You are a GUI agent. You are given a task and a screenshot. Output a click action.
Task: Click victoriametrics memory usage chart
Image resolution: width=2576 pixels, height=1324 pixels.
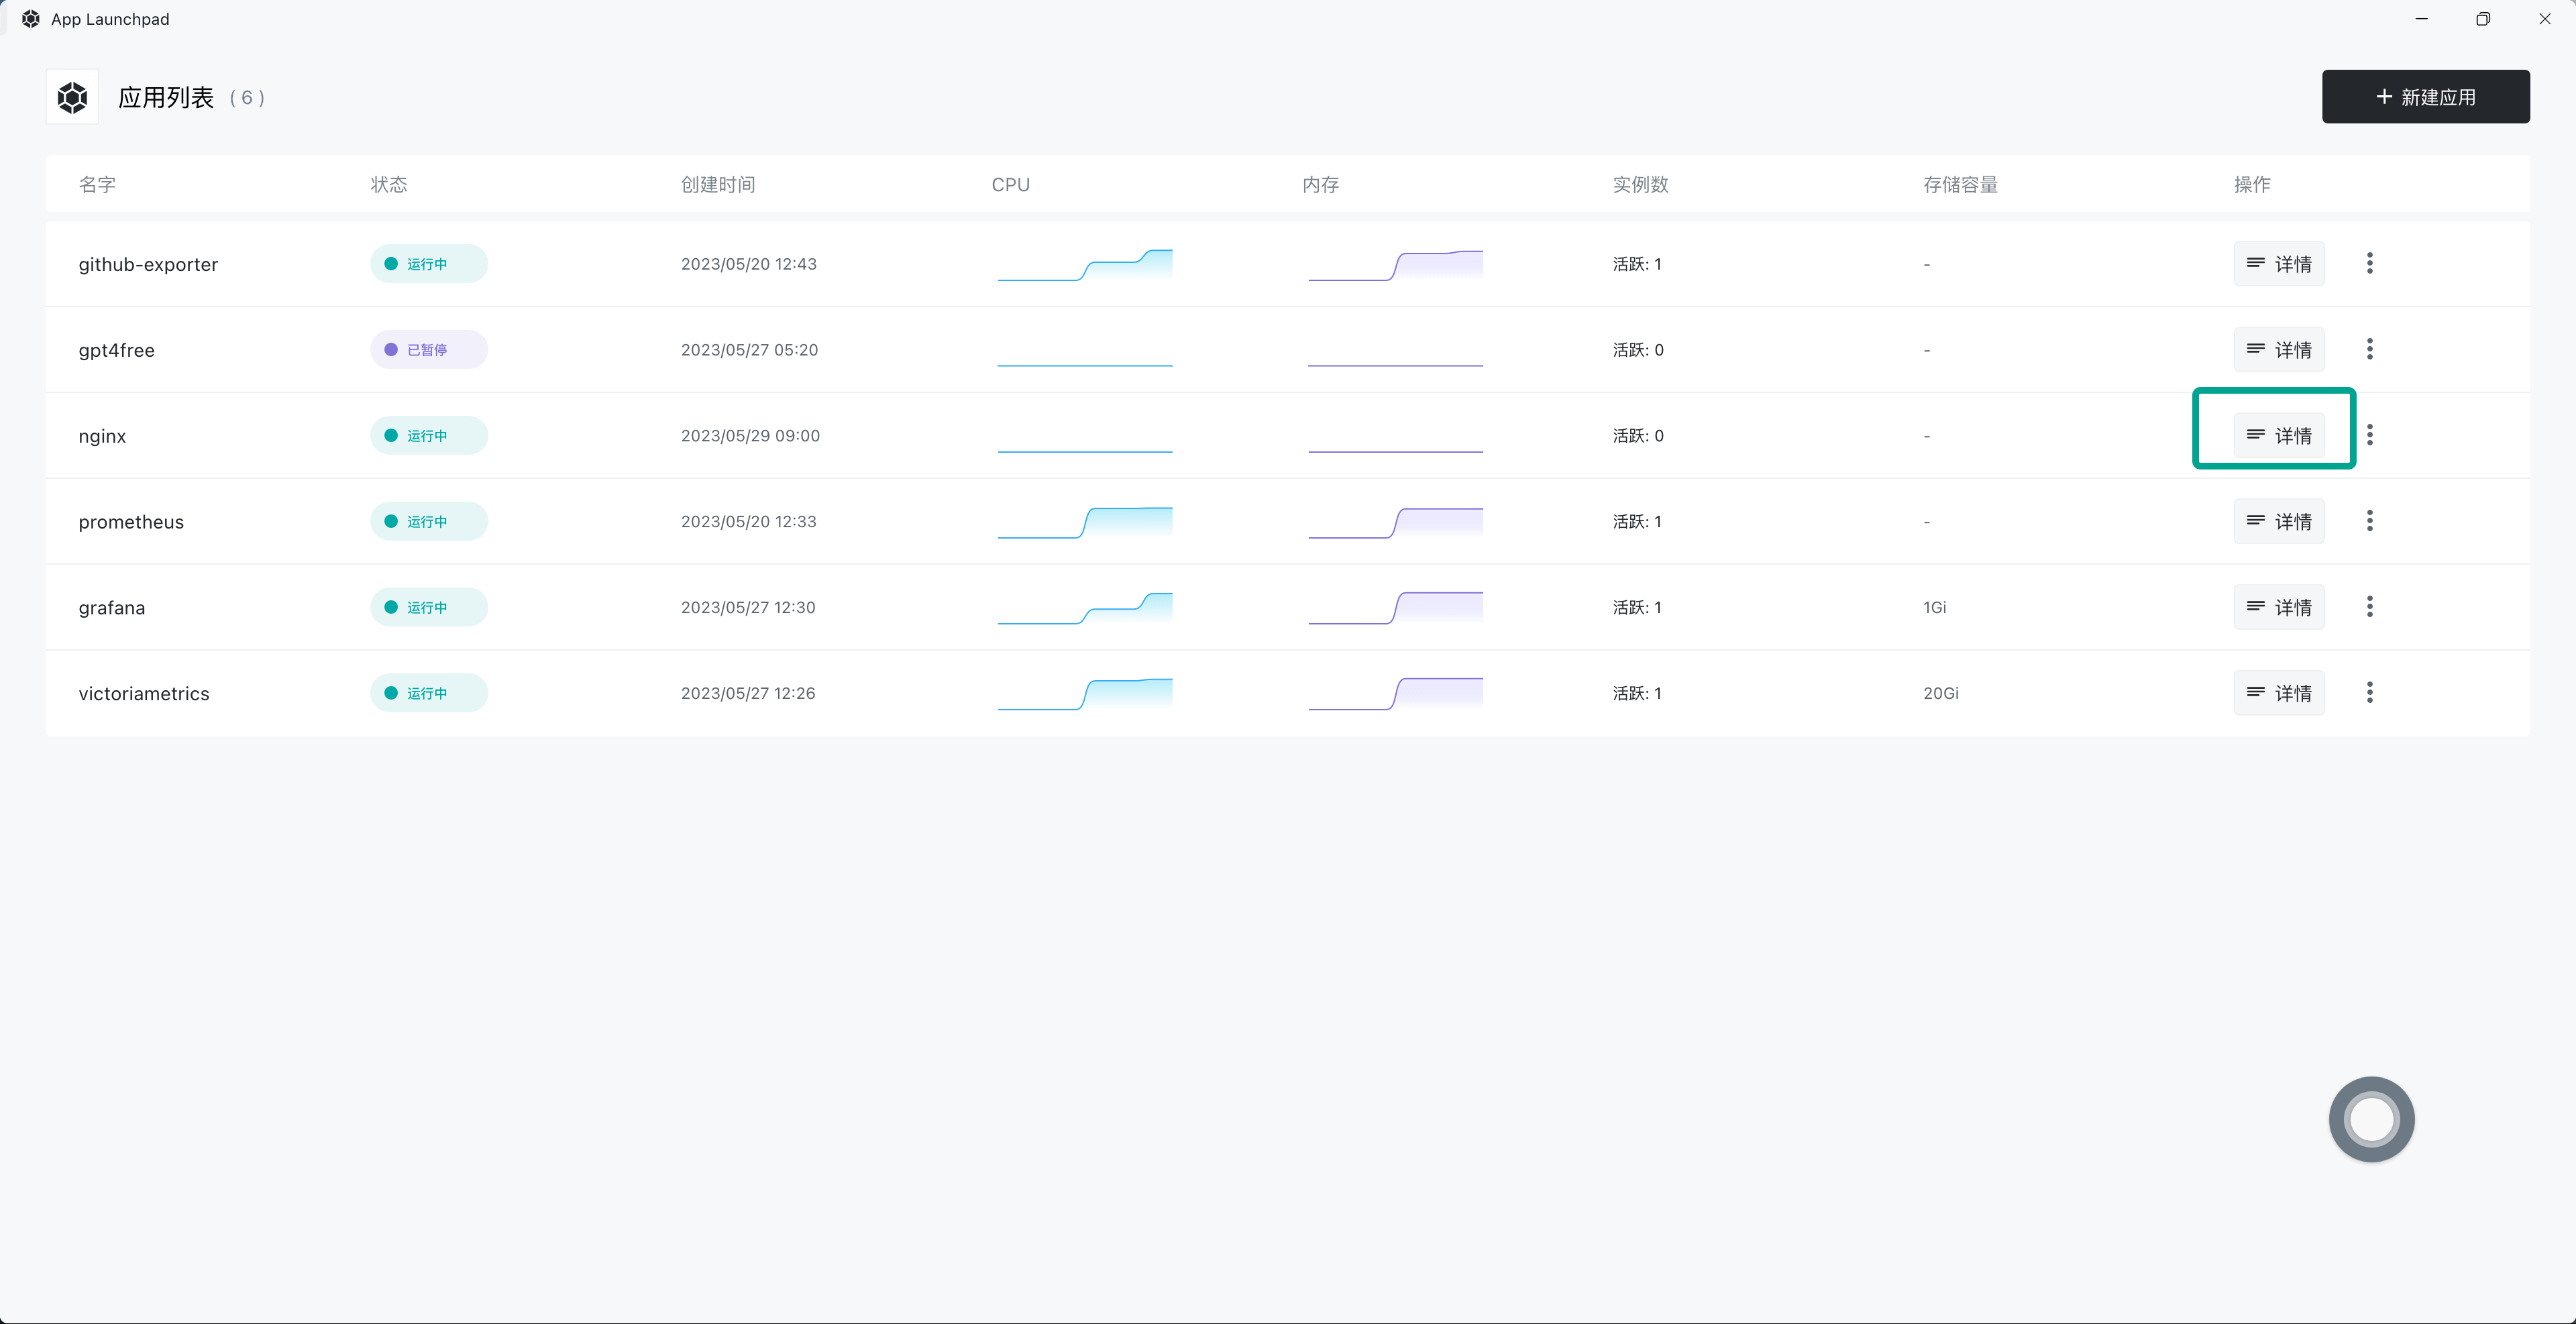1395,694
